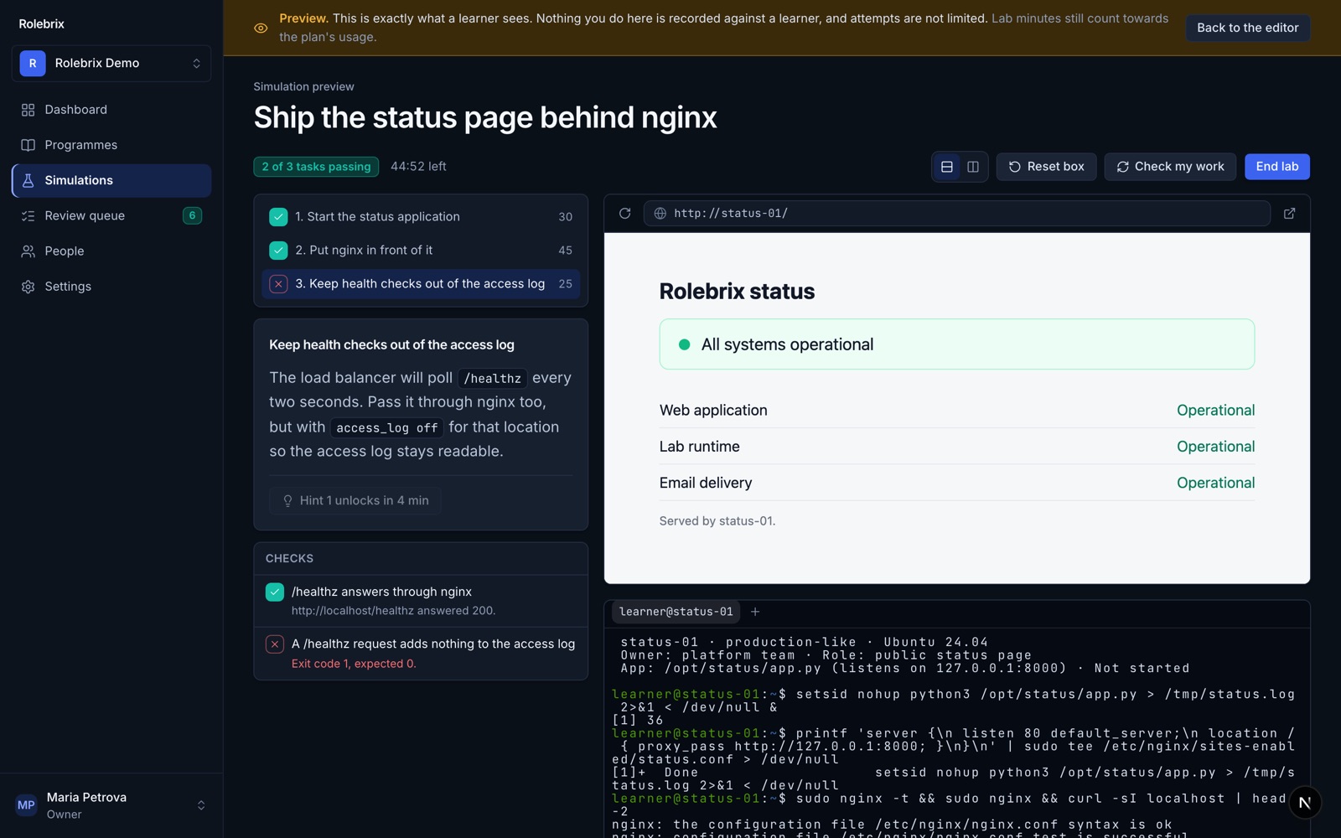Click the MP user avatar
This screenshot has height=838, width=1341.
(x=26, y=805)
